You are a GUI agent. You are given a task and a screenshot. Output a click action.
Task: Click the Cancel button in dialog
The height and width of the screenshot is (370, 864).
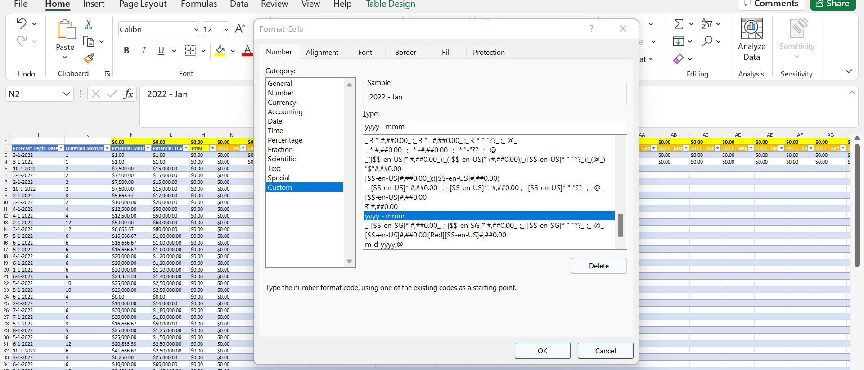[606, 351]
